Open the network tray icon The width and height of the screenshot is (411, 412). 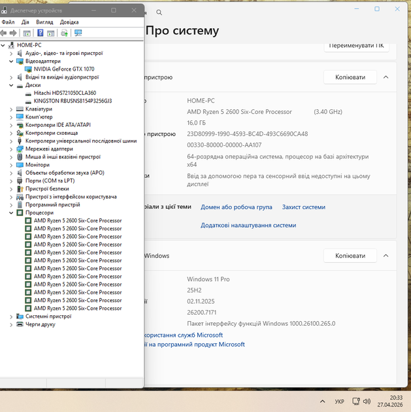pos(356,402)
